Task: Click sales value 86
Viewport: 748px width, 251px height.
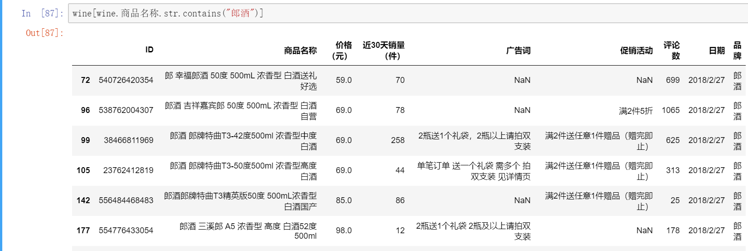Action: click(x=400, y=200)
